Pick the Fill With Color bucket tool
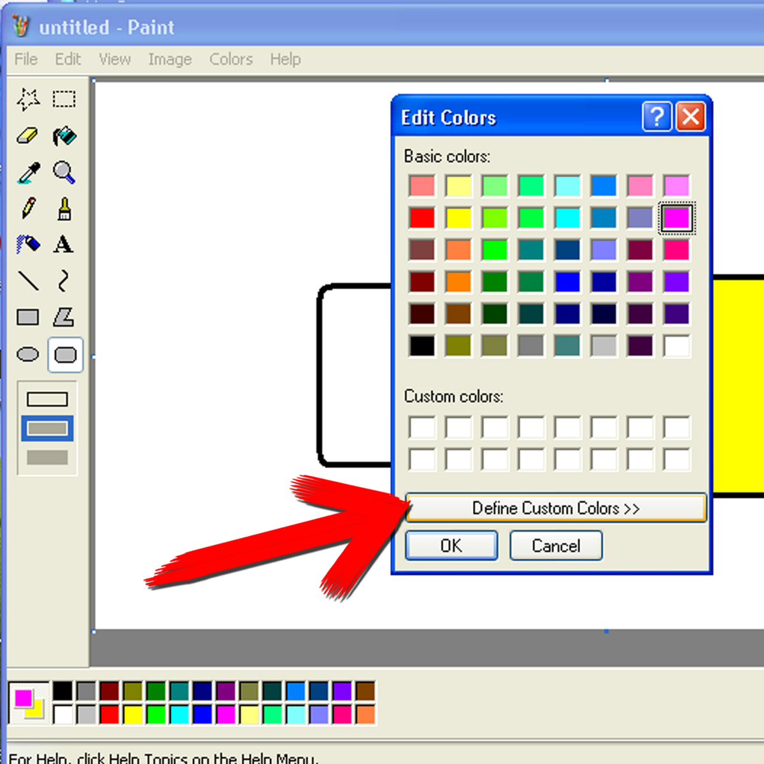 click(64, 136)
